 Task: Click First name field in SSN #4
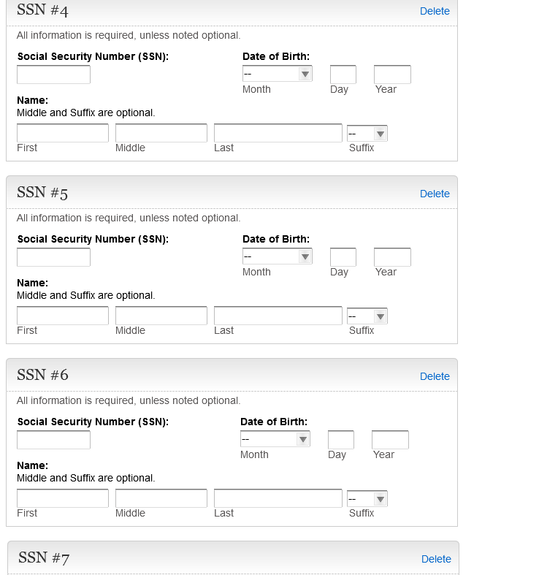coord(63,134)
